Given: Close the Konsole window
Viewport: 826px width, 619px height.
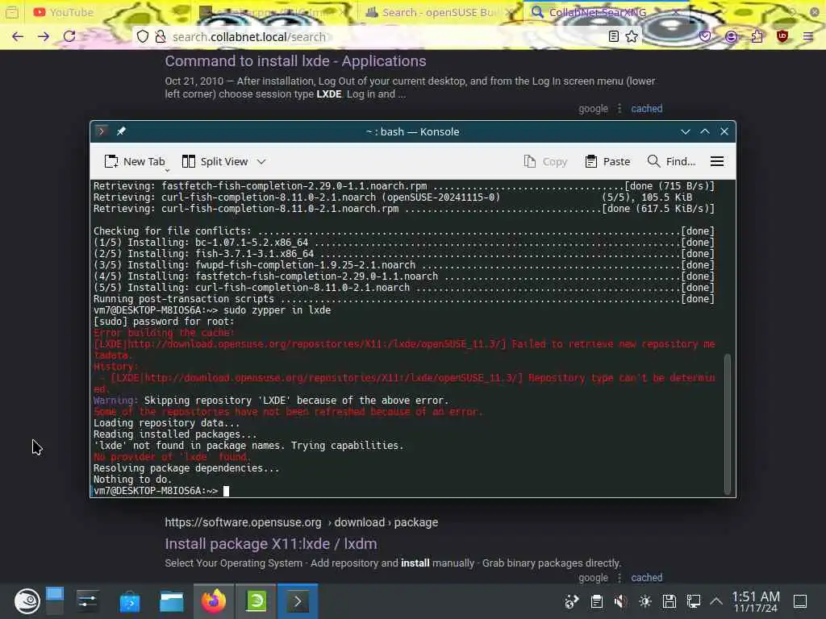Looking at the screenshot, I should 724,131.
